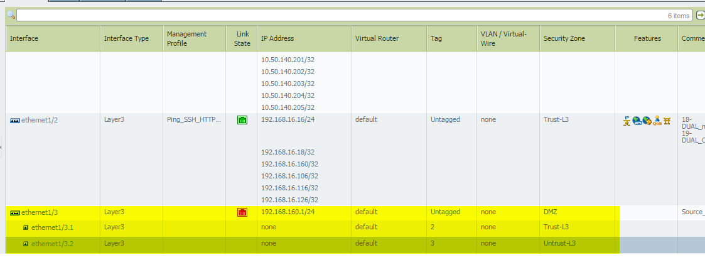Image resolution: width=705 pixels, height=272 pixels.
Task: Click the ethernet1/3.1 subinterface icon
Action: click(26, 227)
